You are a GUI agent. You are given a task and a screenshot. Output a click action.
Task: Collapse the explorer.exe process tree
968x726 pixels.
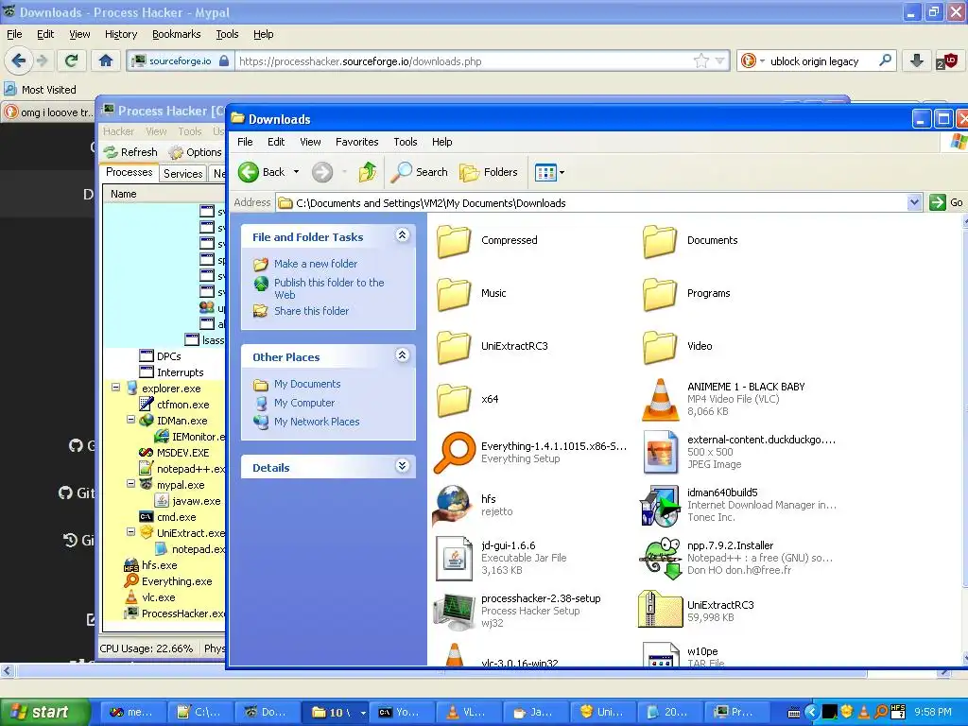tap(115, 388)
